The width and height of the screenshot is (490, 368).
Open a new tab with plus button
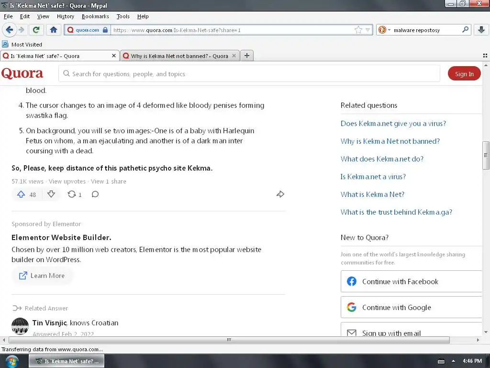247,56
